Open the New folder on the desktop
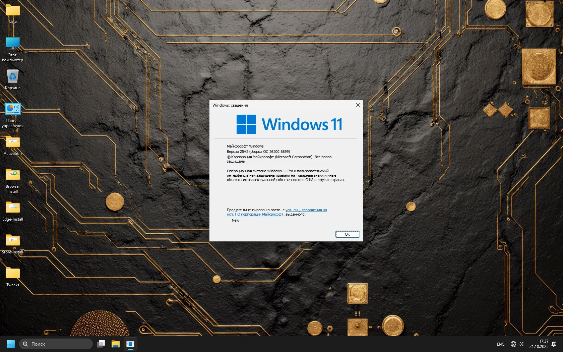563x352 pixels. [x=12, y=12]
